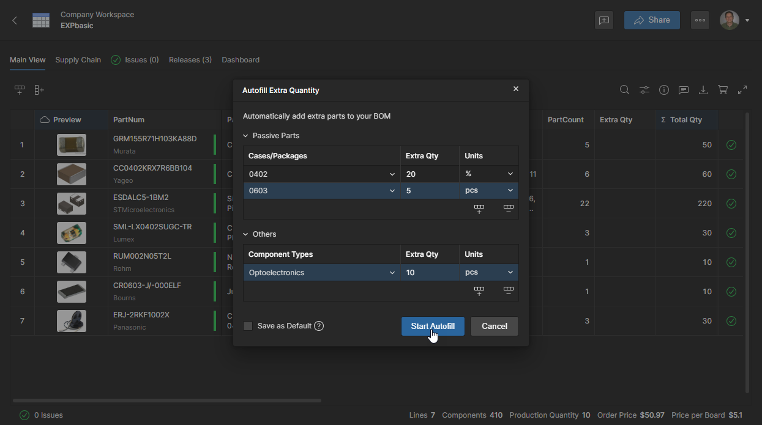
Task: Click the info circle icon in toolbar
Action: pos(664,90)
